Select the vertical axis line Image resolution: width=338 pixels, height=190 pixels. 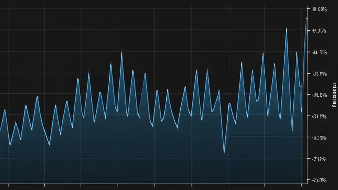tap(307, 95)
